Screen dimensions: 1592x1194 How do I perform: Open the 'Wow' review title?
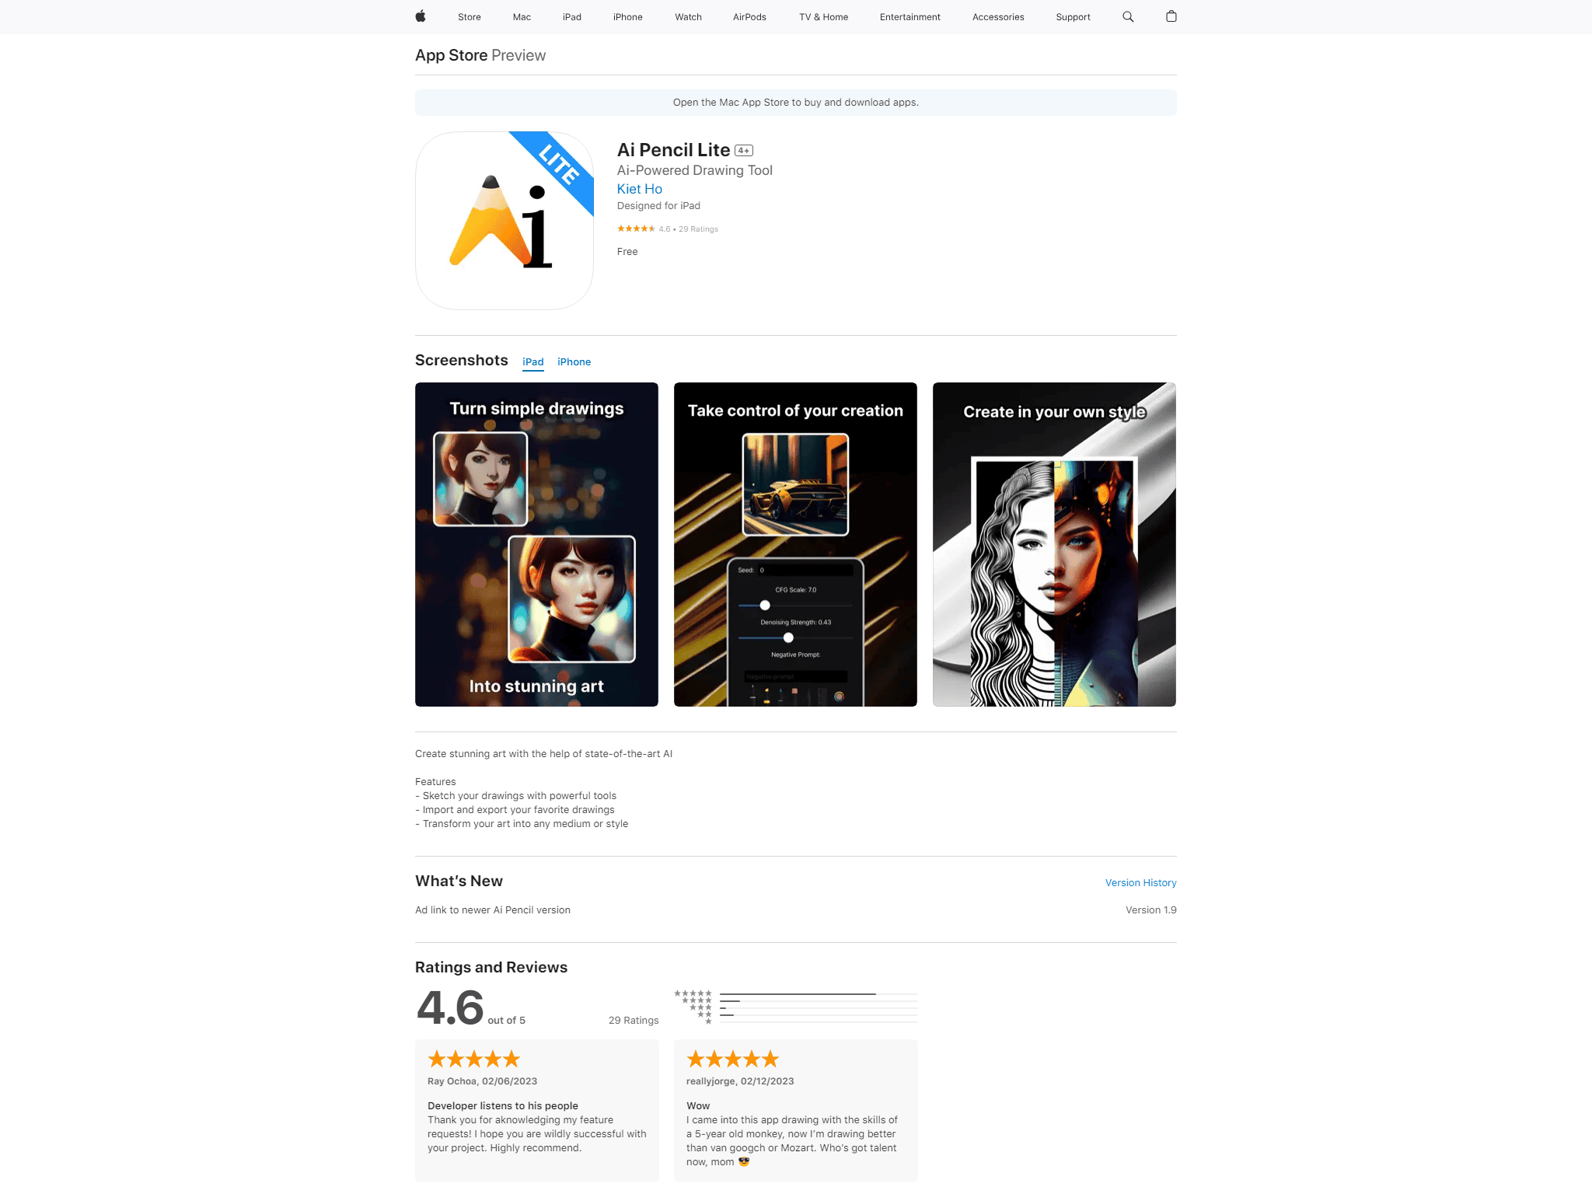[698, 1106]
